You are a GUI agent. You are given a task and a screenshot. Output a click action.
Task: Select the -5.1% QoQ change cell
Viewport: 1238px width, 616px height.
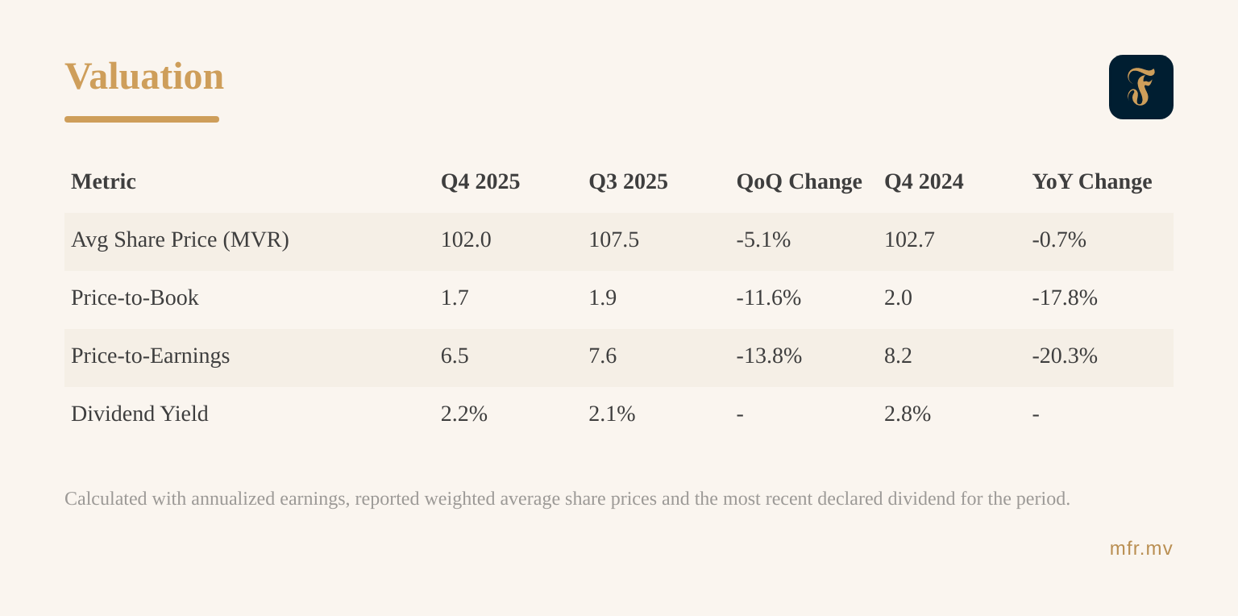762,239
